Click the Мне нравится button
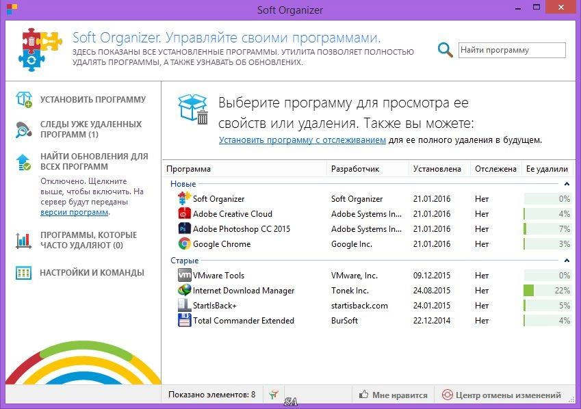This screenshot has height=409, width=581. point(393,395)
